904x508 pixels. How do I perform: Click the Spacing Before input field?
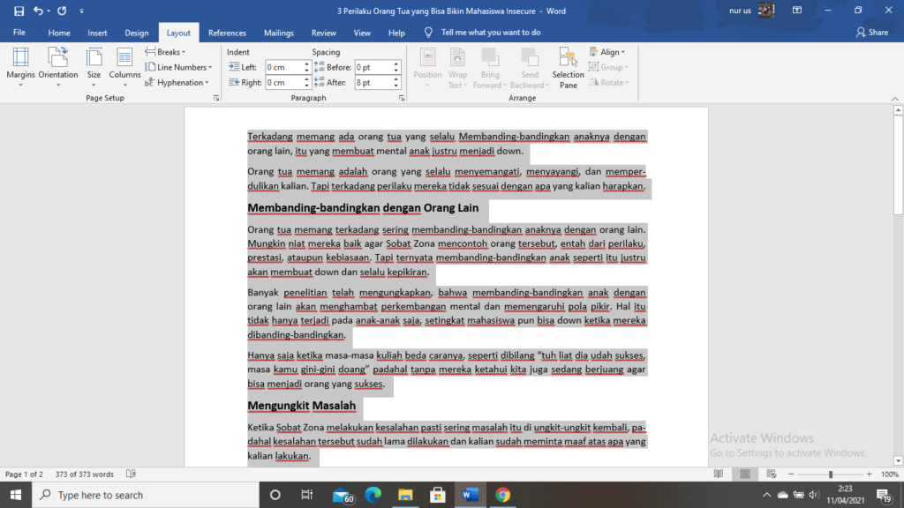click(373, 67)
